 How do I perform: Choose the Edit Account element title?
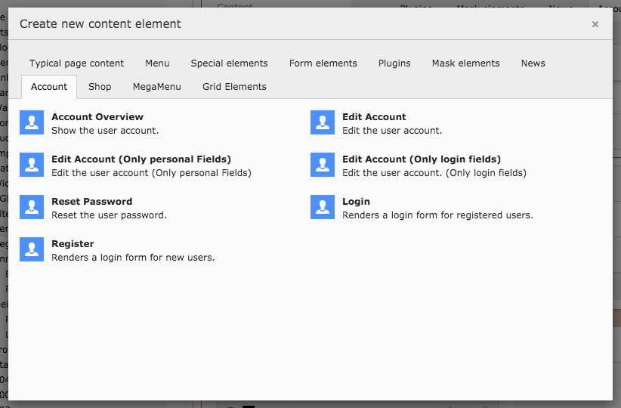(x=374, y=117)
